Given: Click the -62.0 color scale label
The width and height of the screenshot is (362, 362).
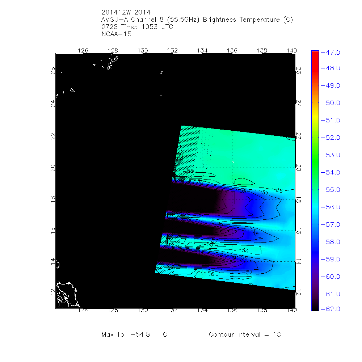Looking at the screenshot, I should [x=331, y=309].
